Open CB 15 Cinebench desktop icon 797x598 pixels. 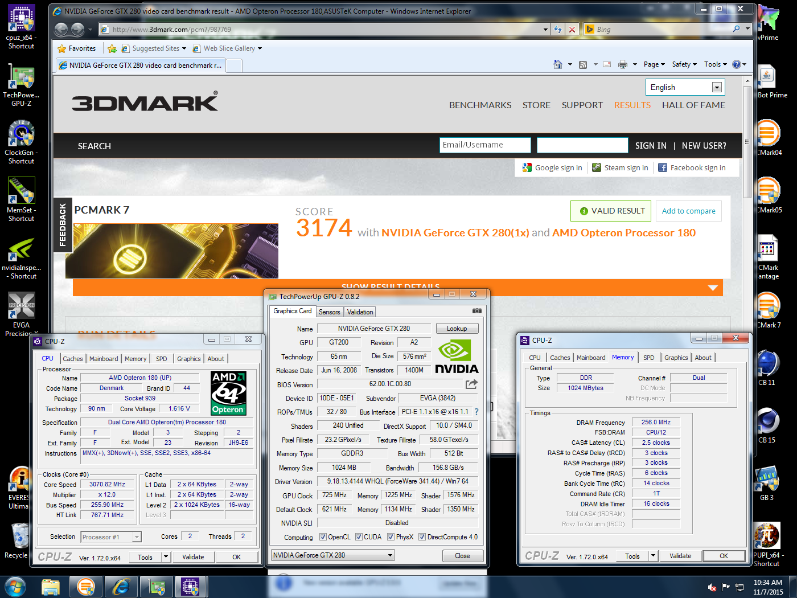pos(767,426)
